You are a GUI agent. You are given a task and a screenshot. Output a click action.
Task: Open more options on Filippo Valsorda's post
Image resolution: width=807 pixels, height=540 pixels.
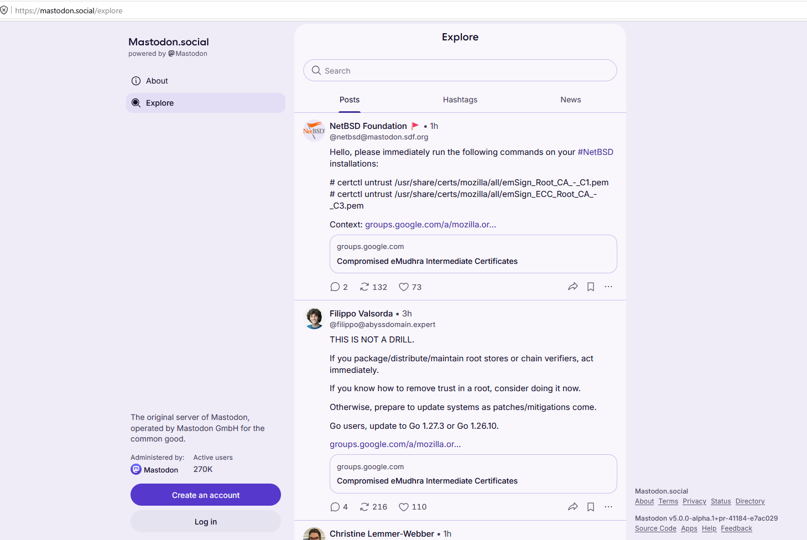click(608, 507)
